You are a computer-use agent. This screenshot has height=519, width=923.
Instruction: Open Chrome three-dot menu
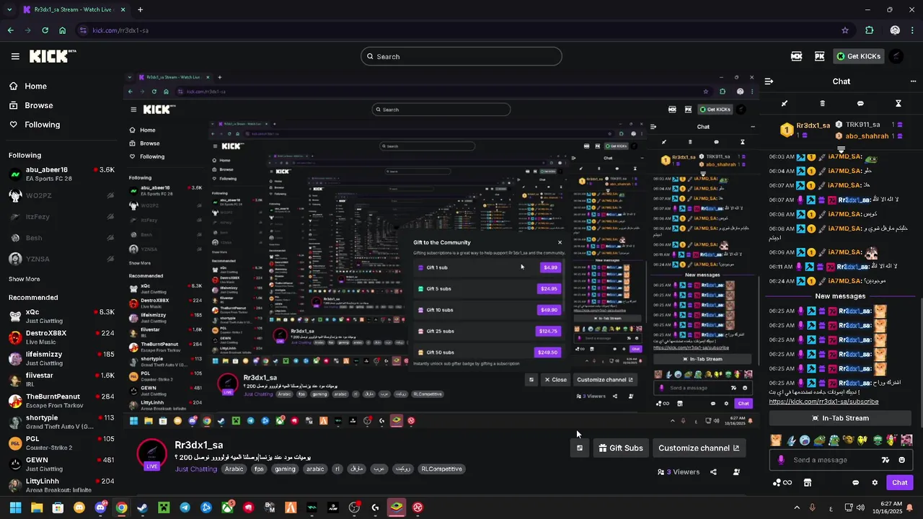point(913,30)
